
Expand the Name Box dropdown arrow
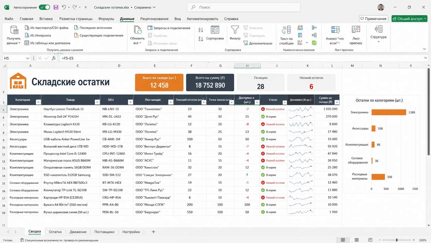(28, 58)
